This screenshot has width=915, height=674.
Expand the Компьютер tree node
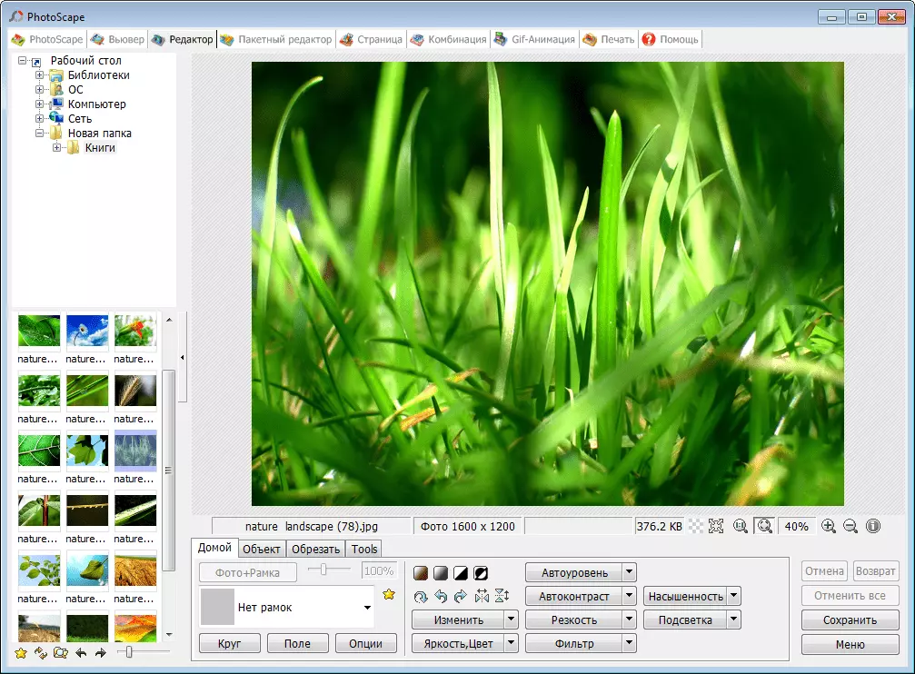40,104
